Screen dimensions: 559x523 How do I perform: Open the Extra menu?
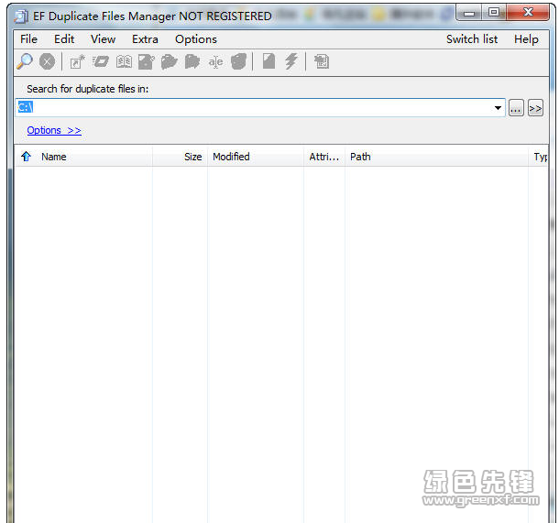pyautogui.click(x=145, y=39)
